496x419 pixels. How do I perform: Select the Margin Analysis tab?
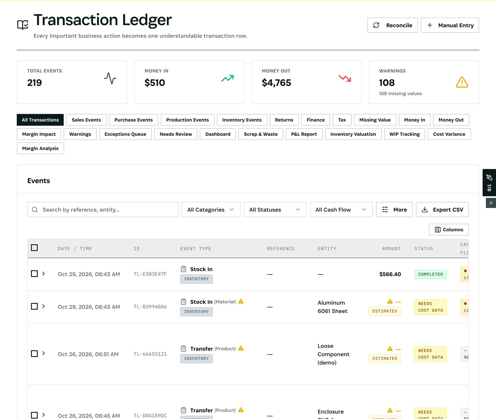pos(40,149)
